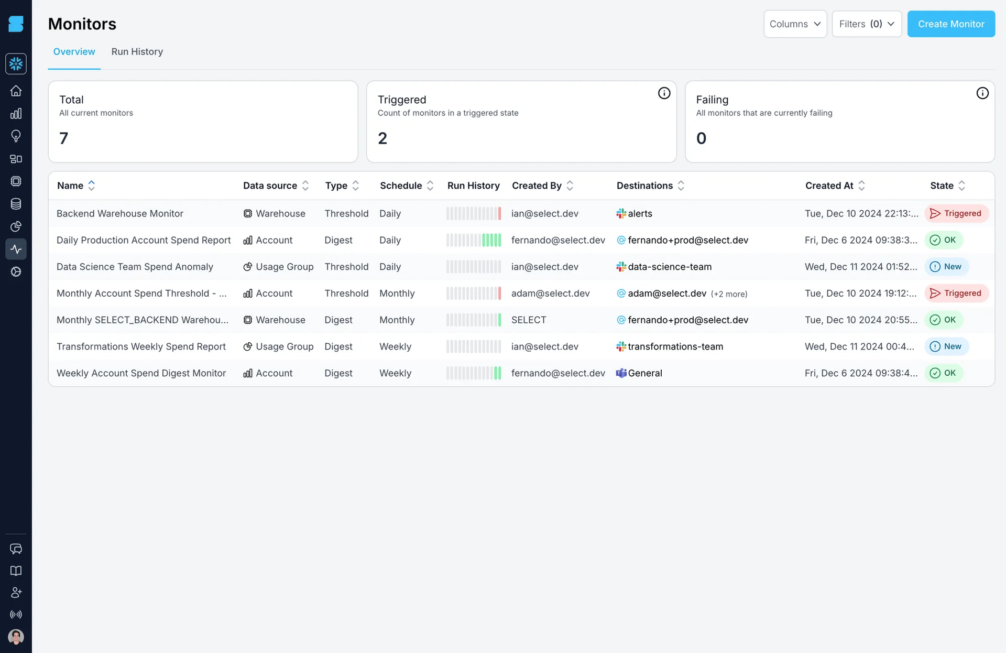The width and height of the screenshot is (1006, 653).
Task: Click the (+2 more) destinations label
Action: click(729, 294)
